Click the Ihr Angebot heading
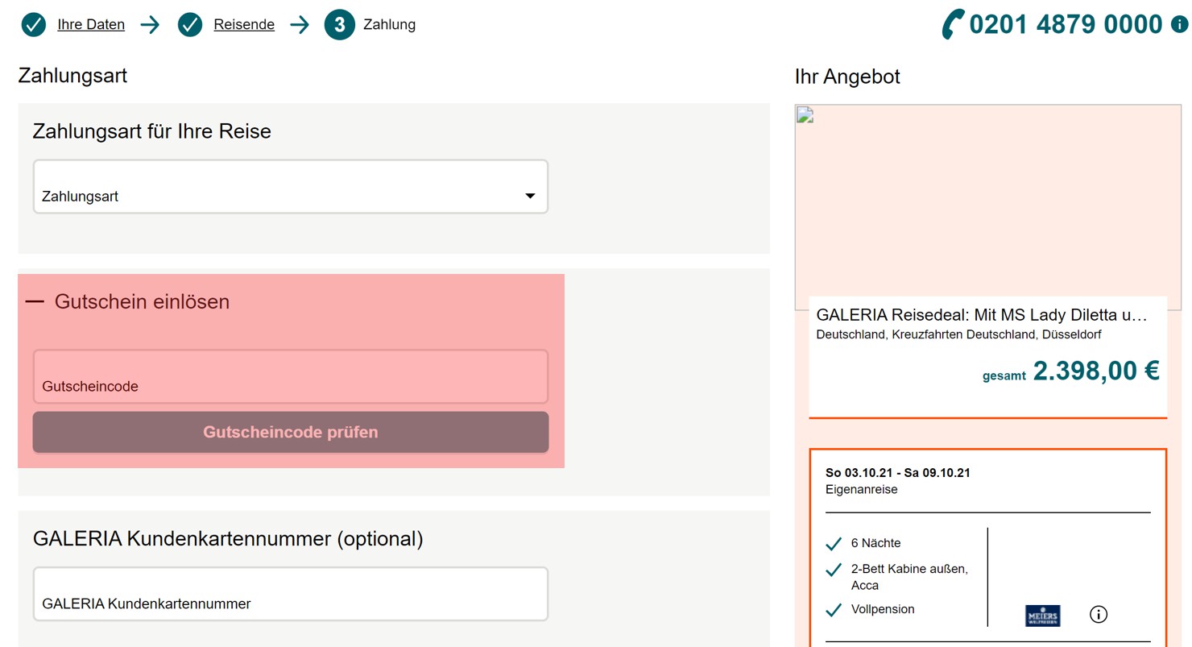1192x647 pixels. click(847, 77)
